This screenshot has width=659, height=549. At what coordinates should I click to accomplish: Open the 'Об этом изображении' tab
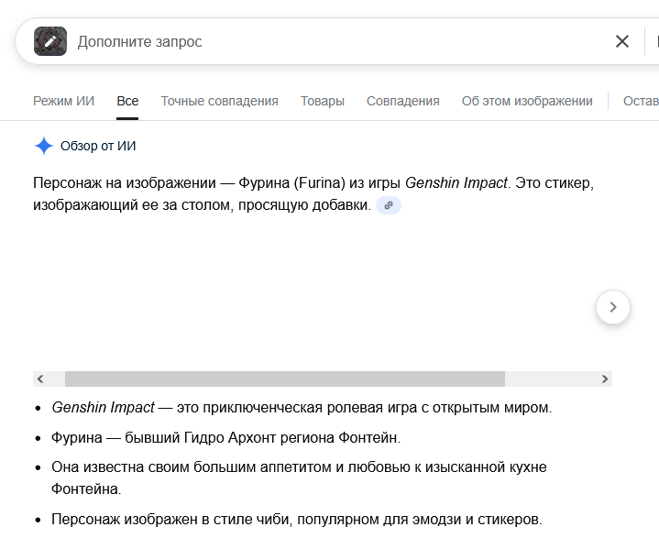(527, 101)
